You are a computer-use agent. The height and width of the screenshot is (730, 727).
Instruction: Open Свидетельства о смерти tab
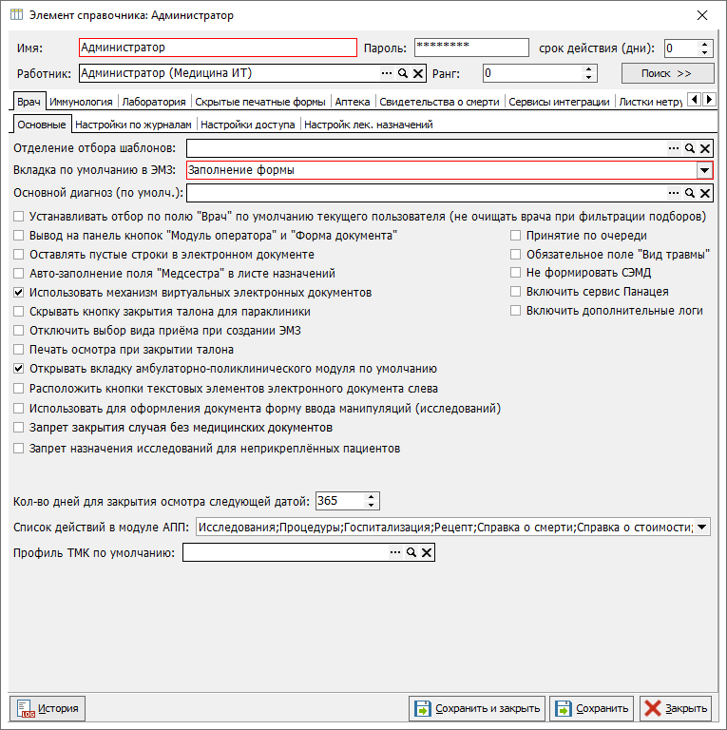pyautogui.click(x=439, y=102)
